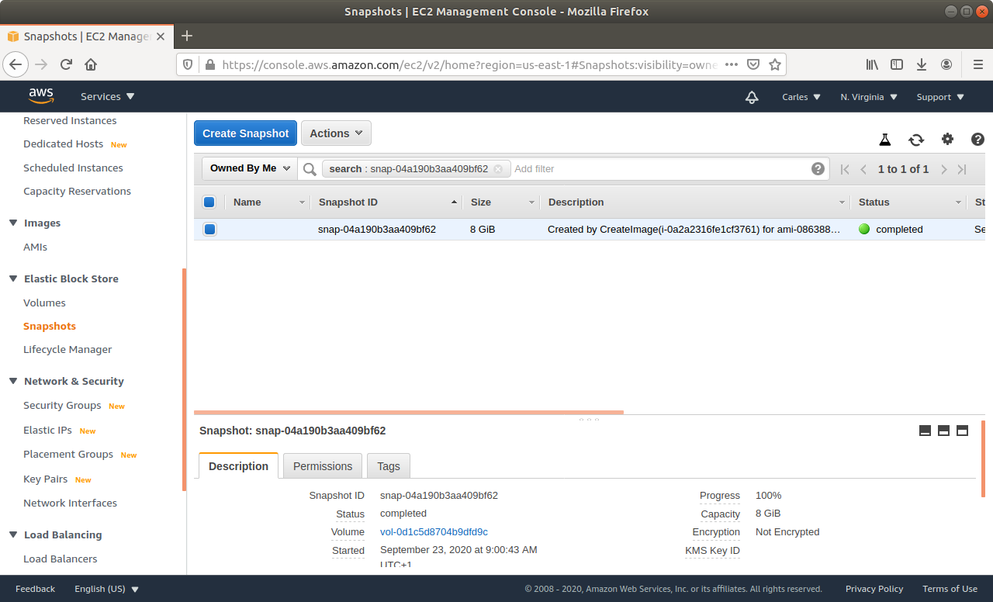Viewport: 993px width, 602px height.
Task: Toggle select-all checkbox in table header
Action: pyautogui.click(x=209, y=202)
